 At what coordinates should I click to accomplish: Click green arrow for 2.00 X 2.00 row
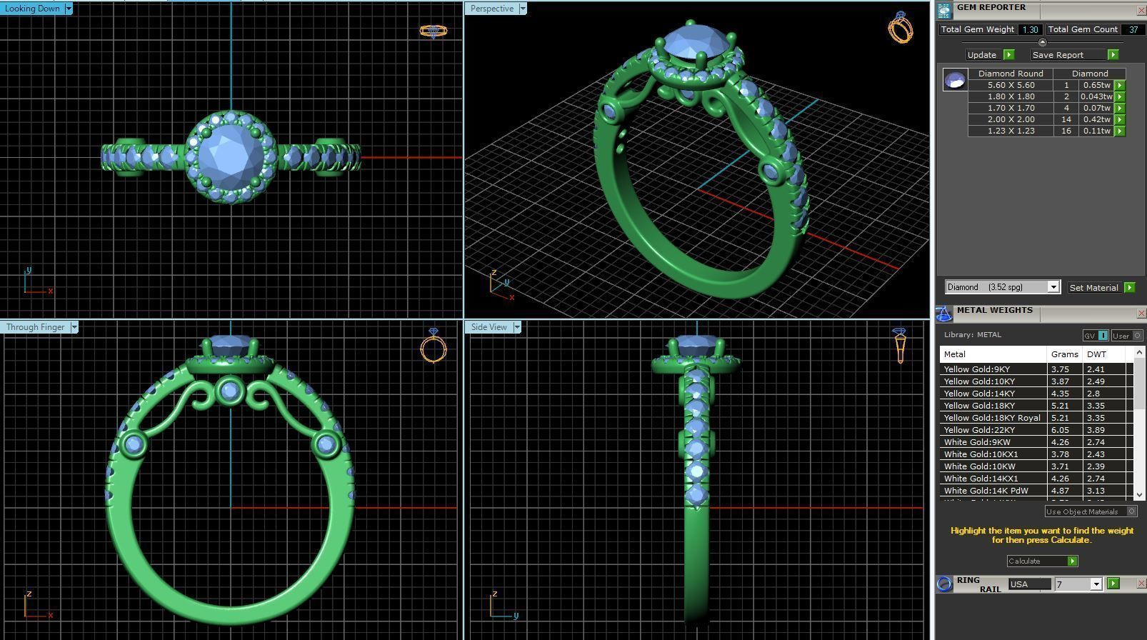1120,119
